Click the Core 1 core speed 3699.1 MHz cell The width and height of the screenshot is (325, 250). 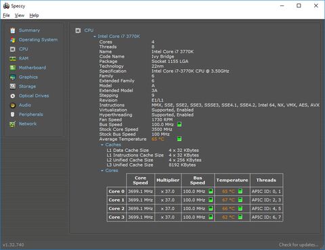click(140, 200)
